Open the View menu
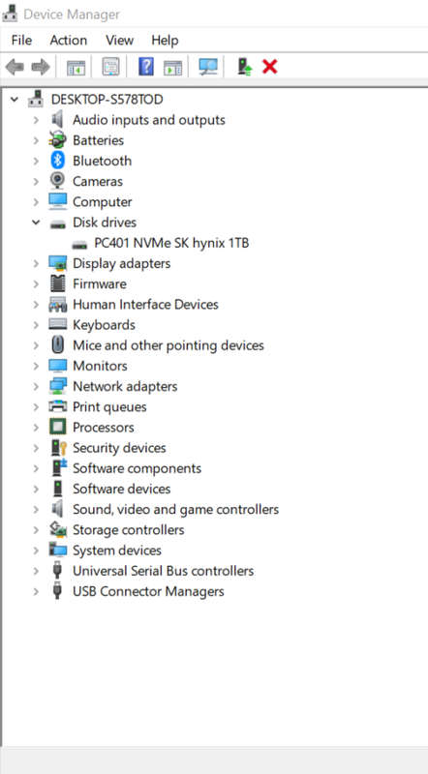The image size is (428, 774). tap(120, 40)
